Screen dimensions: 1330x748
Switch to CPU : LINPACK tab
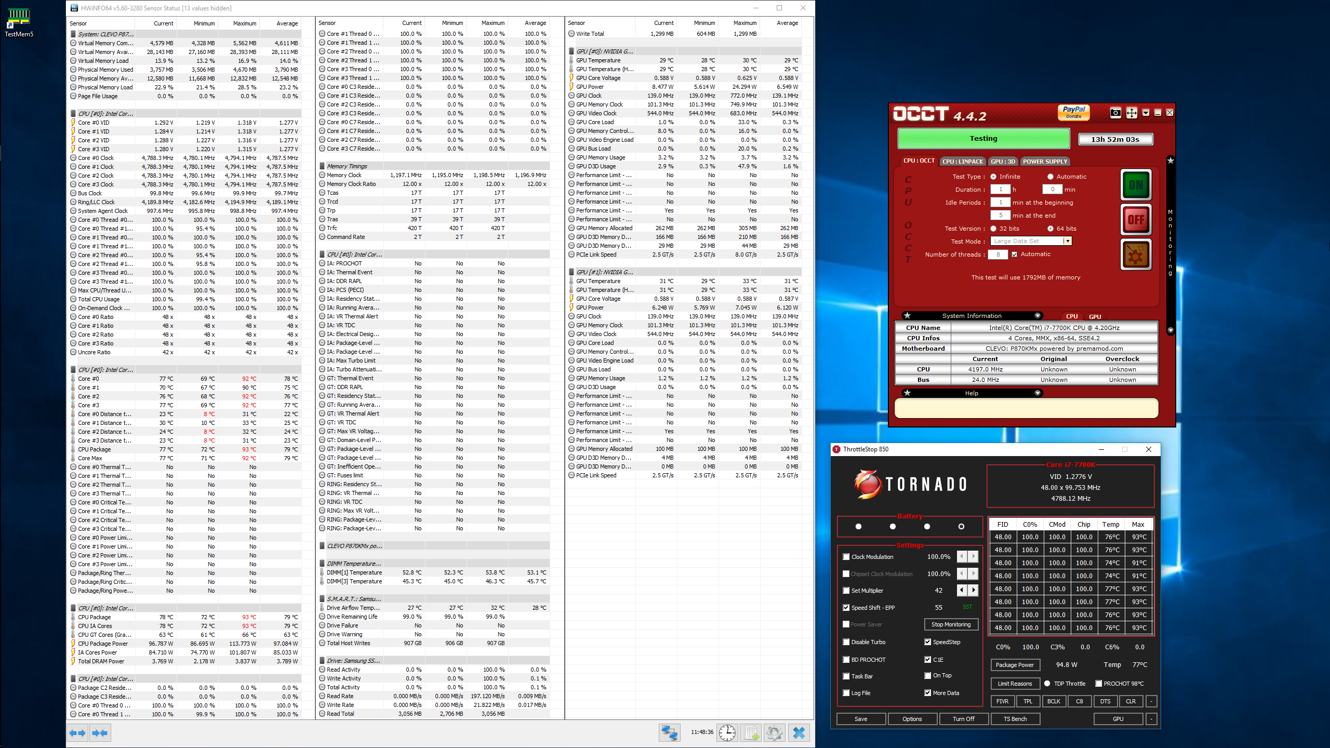[x=963, y=162]
